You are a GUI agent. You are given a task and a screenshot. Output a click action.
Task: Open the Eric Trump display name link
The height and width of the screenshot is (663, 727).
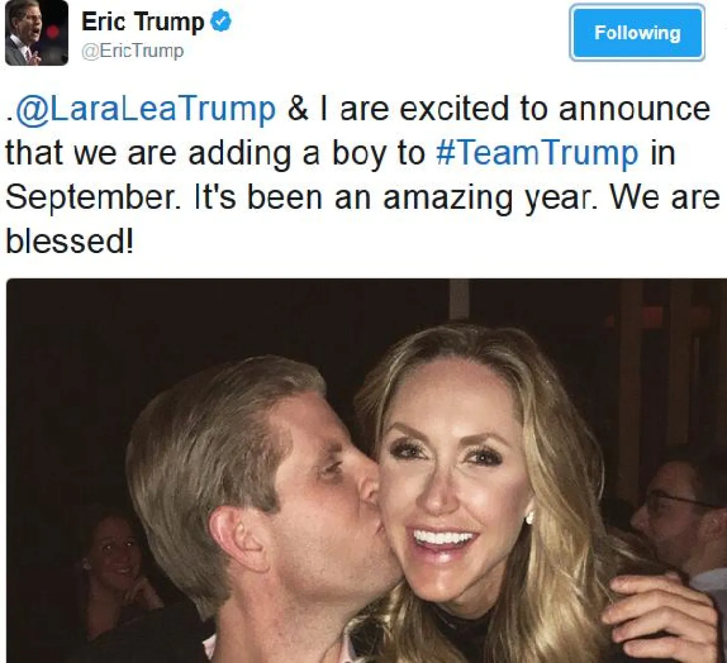[143, 22]
